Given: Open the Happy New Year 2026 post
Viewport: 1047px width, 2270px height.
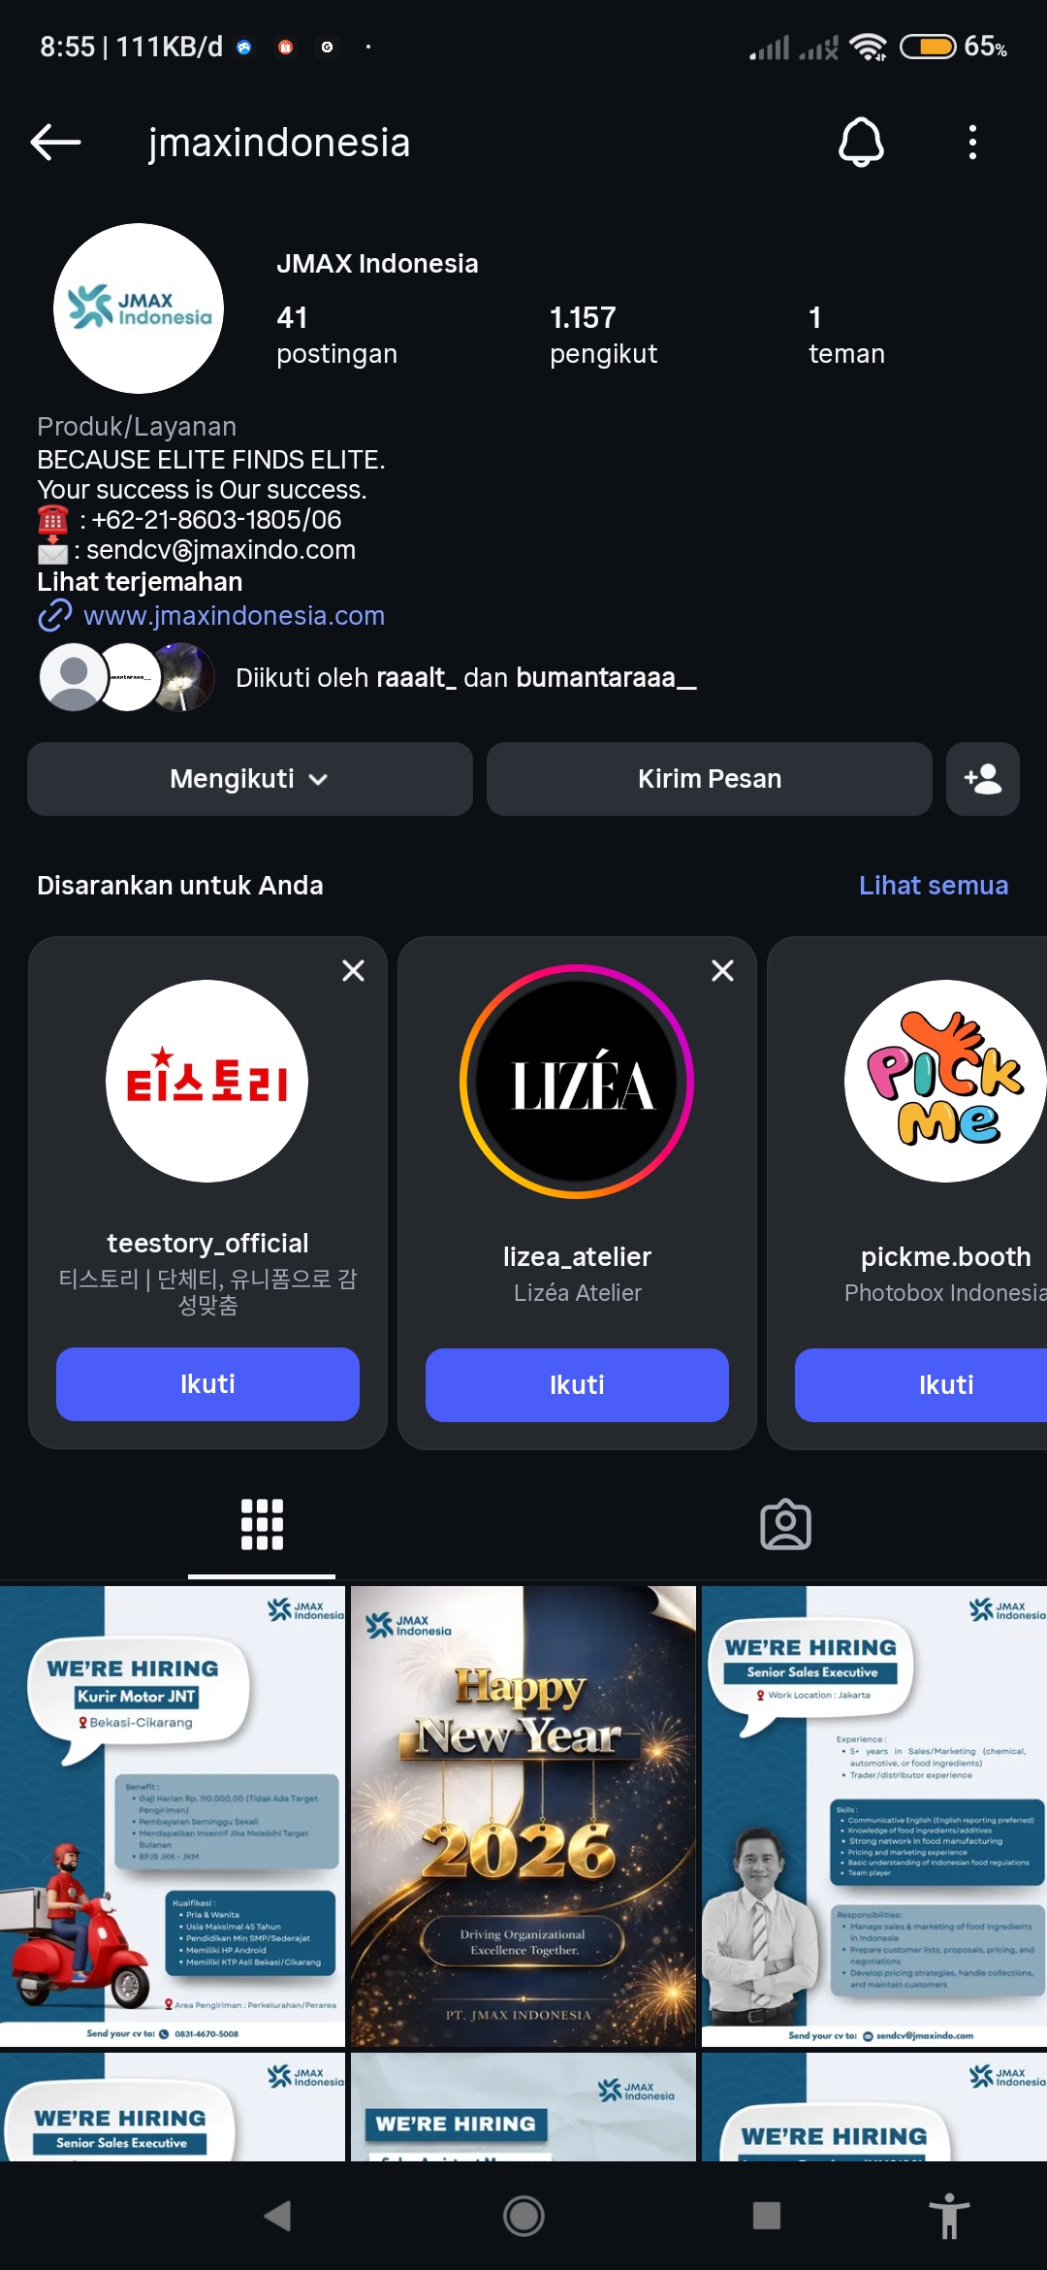Looking at the screenshot, I should pos(523,1816).
